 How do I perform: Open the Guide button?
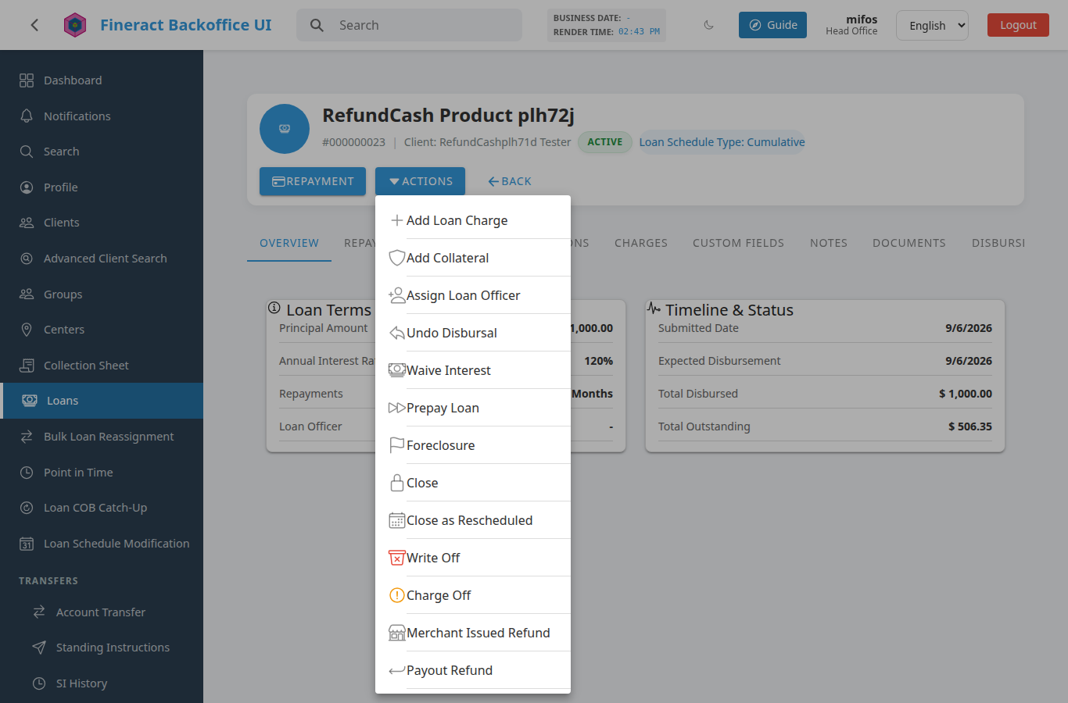click(772, 25)
